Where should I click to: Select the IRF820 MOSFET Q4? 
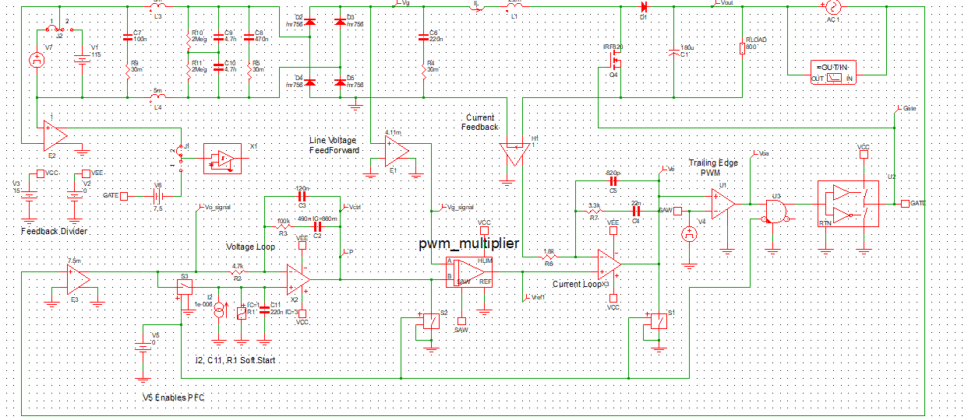click(616, 60)
